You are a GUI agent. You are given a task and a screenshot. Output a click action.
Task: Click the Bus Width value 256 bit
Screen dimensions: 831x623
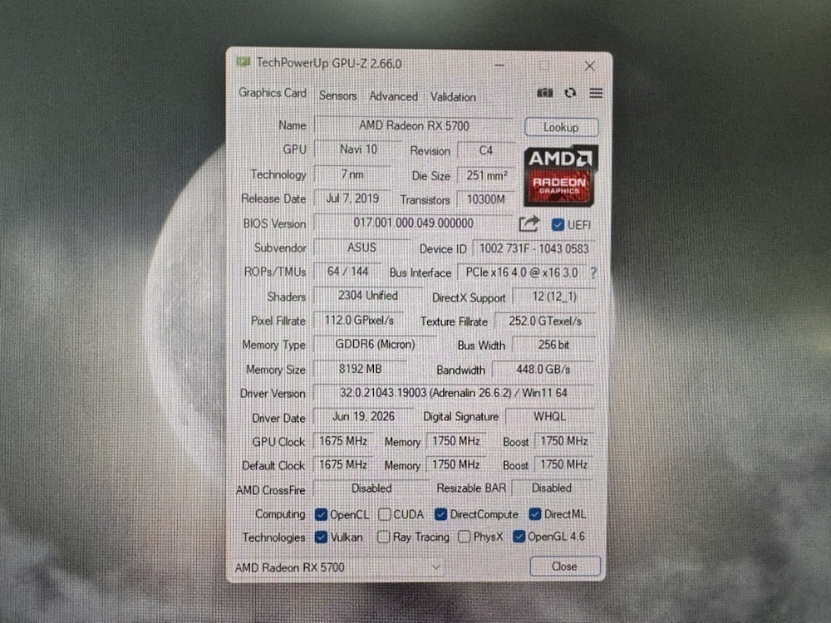(553, 345)
